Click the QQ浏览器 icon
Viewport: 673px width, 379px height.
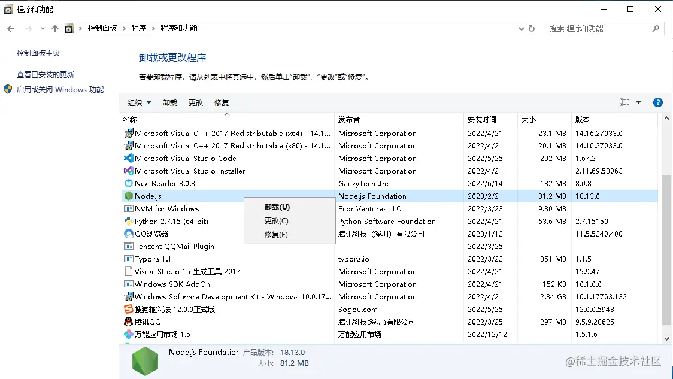128,234
